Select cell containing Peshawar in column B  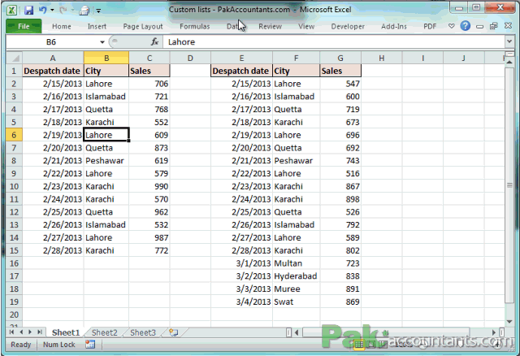click(106, 161)
